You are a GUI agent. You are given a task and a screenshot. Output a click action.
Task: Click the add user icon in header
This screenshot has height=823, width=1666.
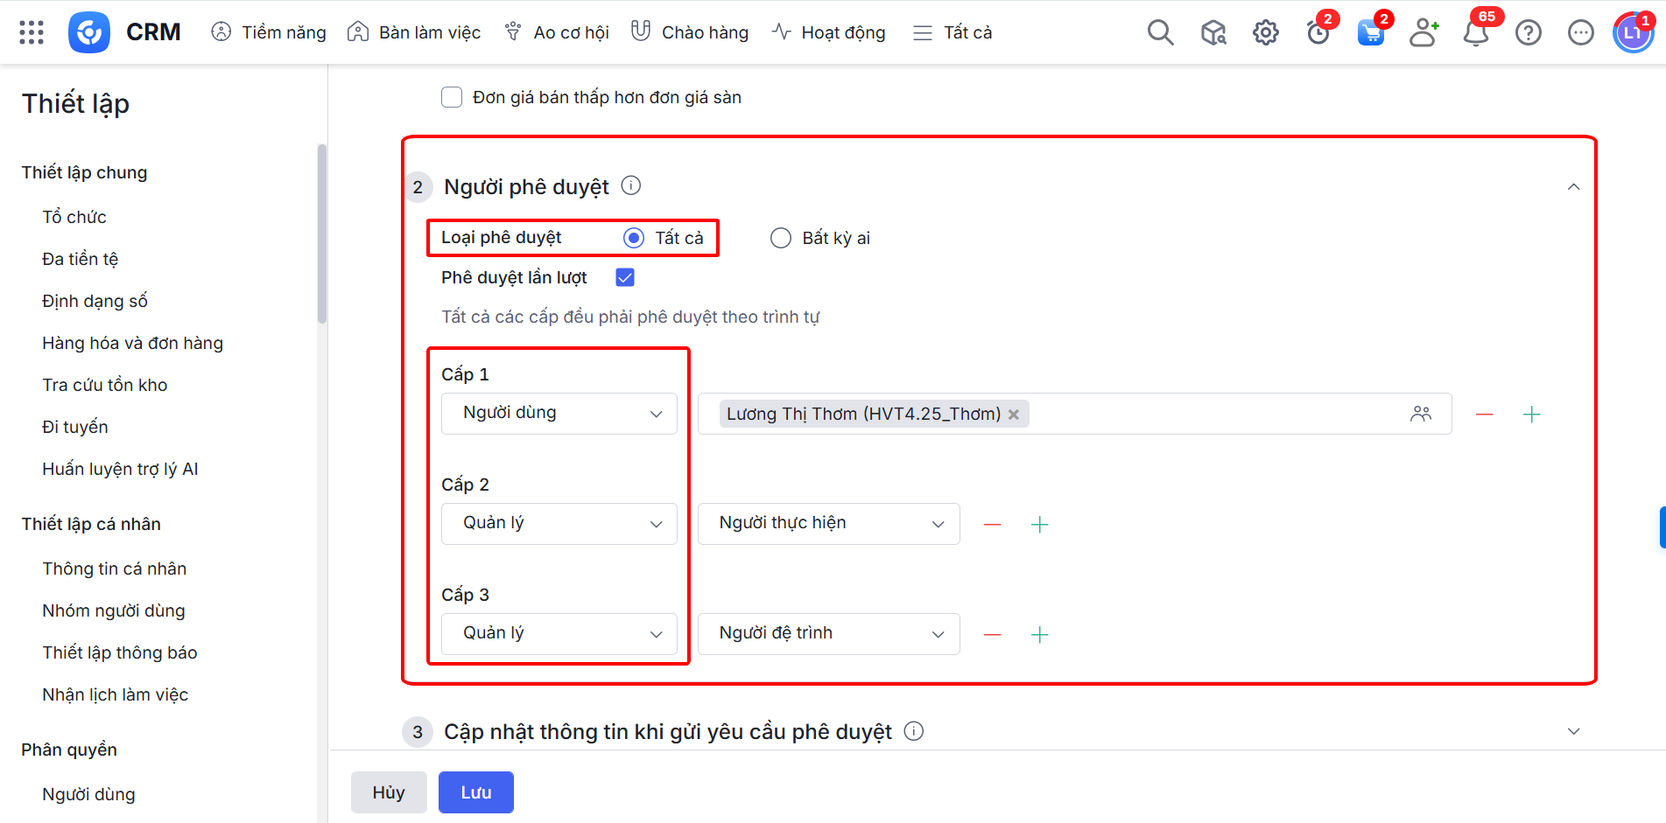pos(1423,33)
